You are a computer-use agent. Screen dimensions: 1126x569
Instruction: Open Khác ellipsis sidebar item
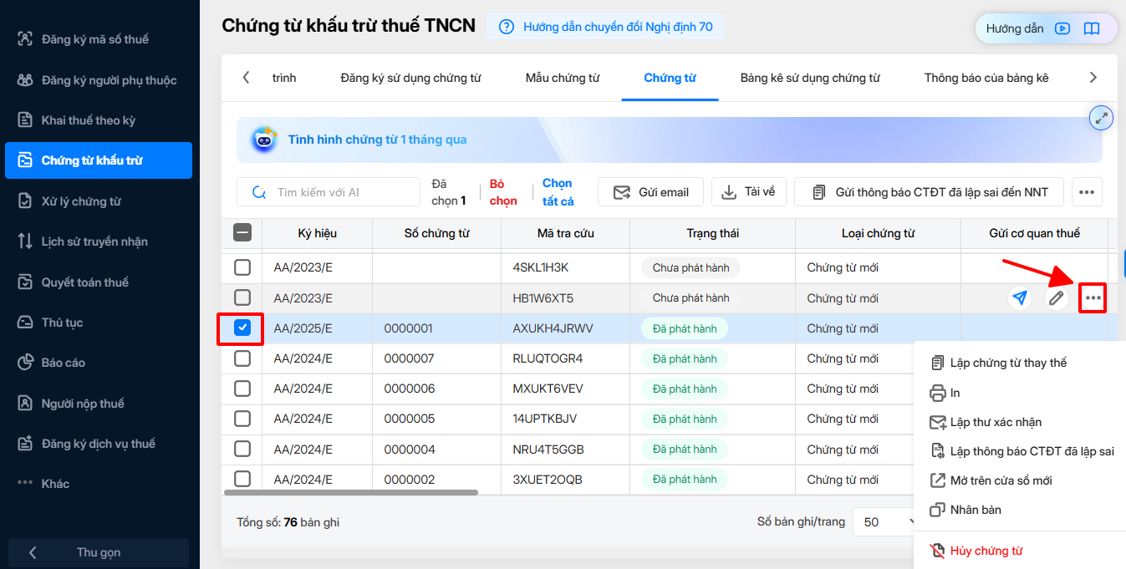43,484
